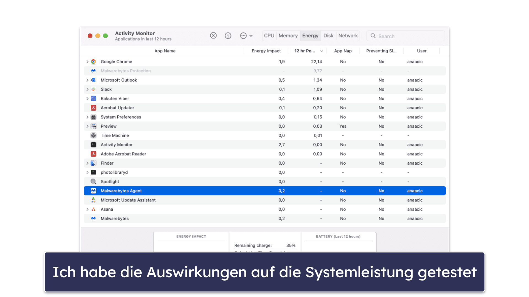529x297 pixels.
Task: Click the Time Machine icon
Action: [93, 135]
